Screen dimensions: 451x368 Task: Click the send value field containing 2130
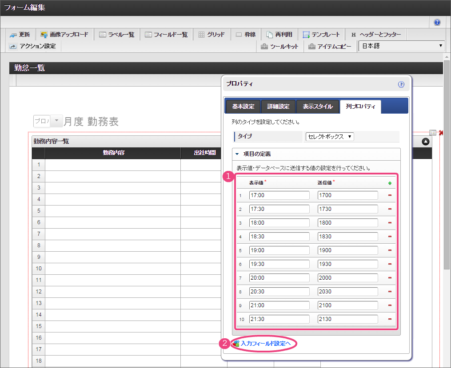pyautogui.click(x=347, y=319)
